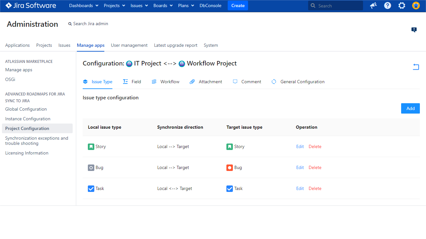This screenshot has height=239, width=426.
Task: Click the magnifier icon in Search Jira admin
Action: coord(70,24)
